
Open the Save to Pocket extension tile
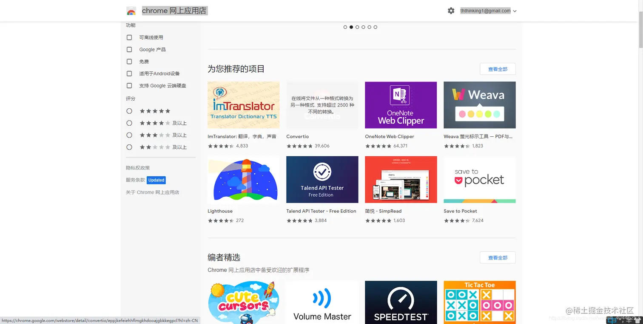point(479,179)
